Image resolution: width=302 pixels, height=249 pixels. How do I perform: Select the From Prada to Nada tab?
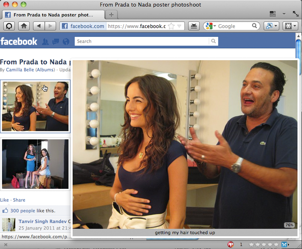[x=53, y=15]
